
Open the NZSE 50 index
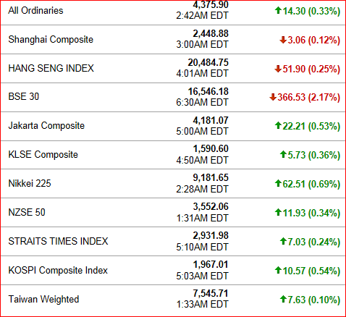coord(27,212)
